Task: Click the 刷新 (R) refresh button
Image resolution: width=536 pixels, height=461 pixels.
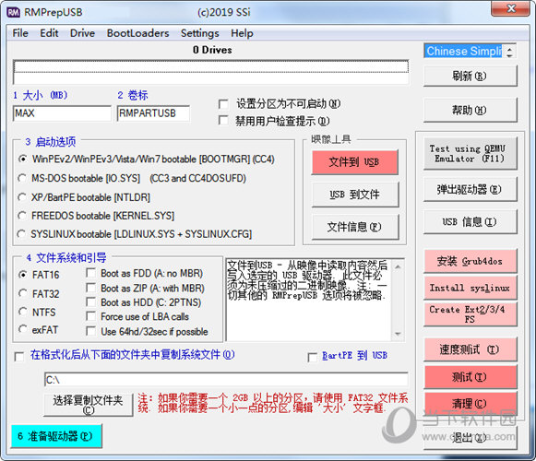Action: point(470,76)
